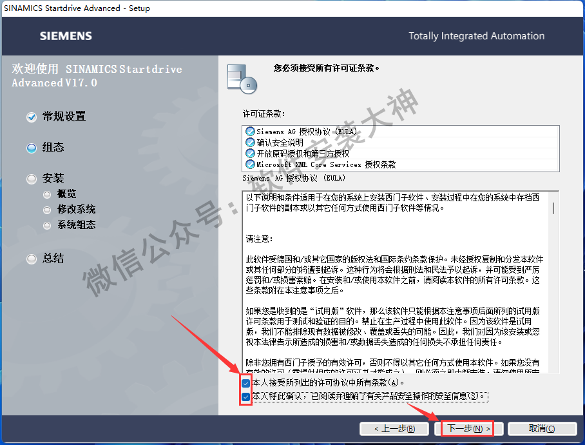
Task: Click the 下一步(N) next button
Action: pos(468,429)
